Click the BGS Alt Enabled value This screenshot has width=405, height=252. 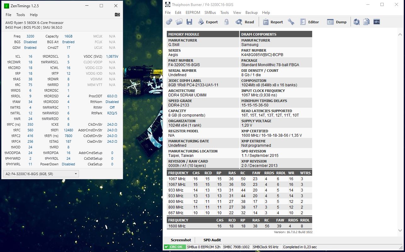pyautogui.click(x=68, y=42)
